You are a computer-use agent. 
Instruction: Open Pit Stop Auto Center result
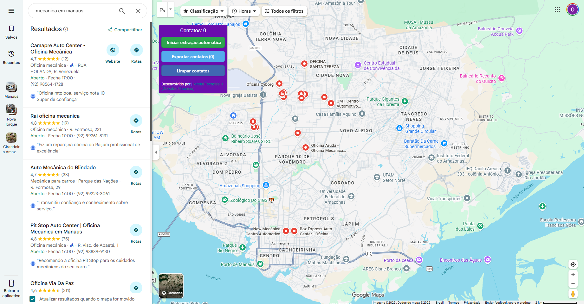click(65, 229)
